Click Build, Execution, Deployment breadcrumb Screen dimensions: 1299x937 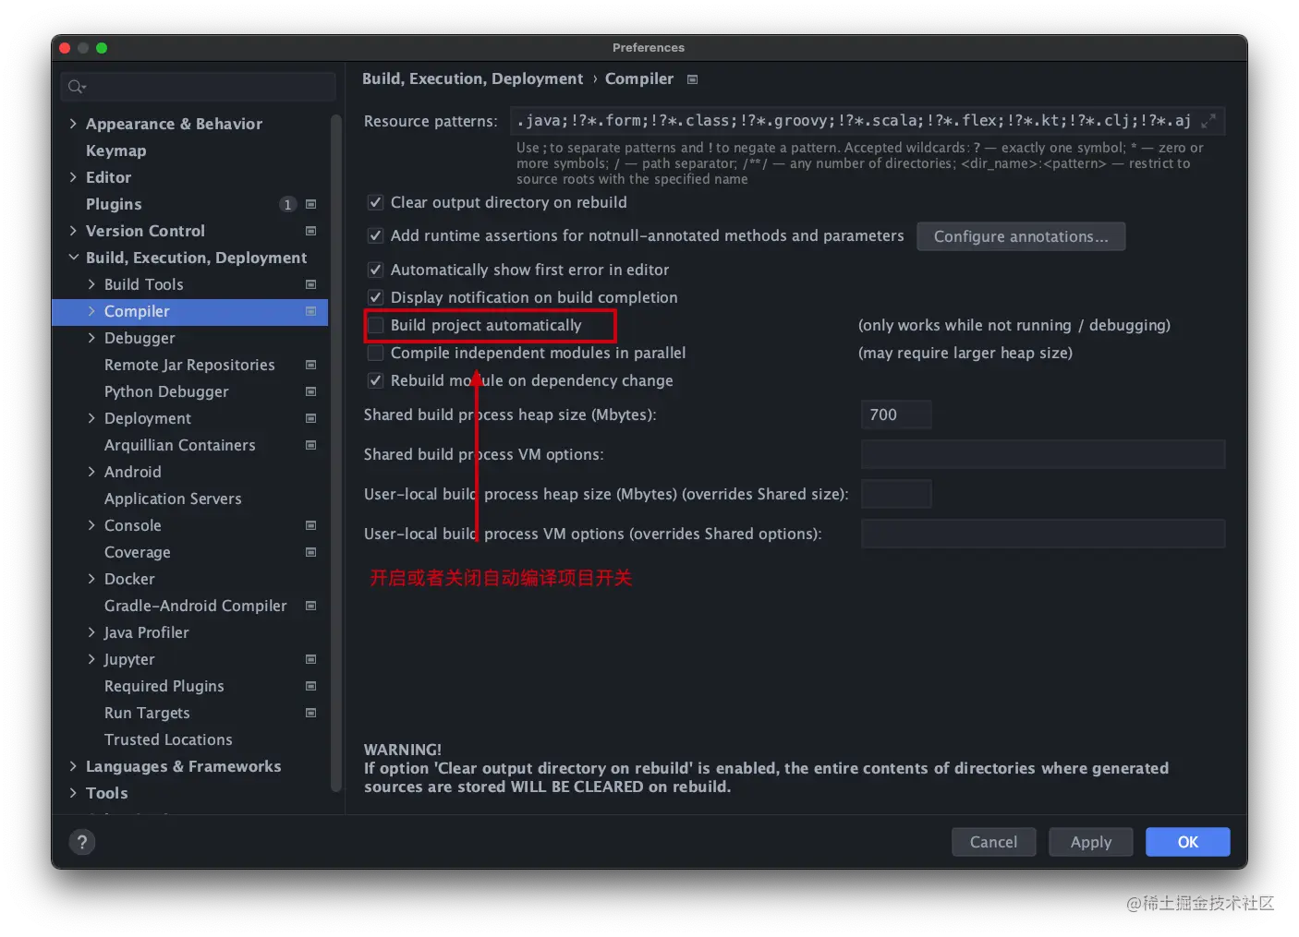pyautogui.click(x=472, y=78)
